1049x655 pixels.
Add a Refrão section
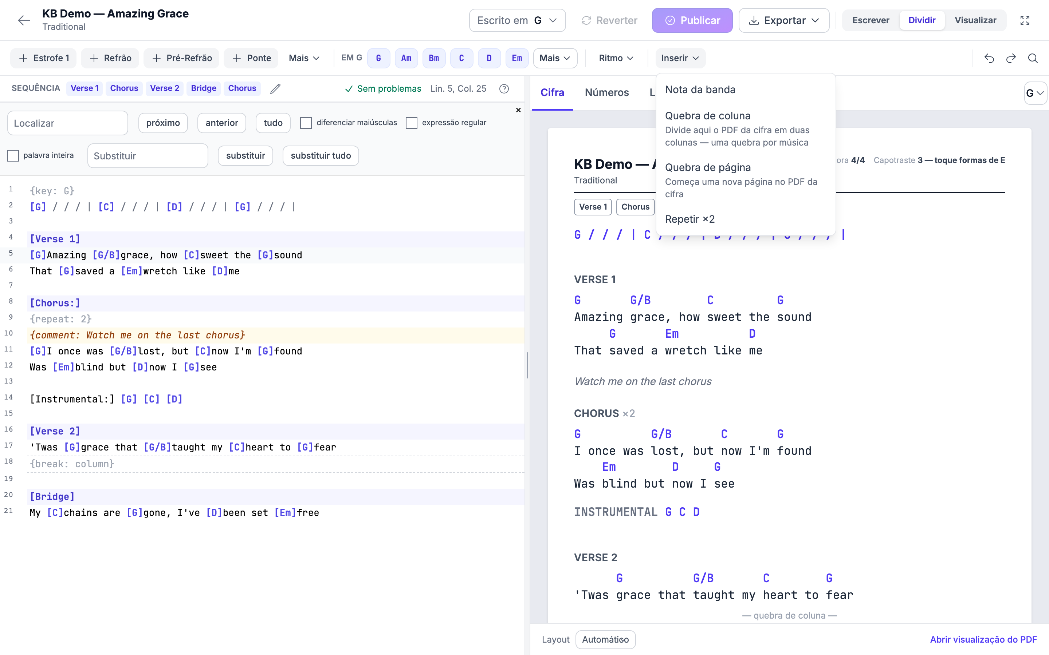tap(110, 58)
